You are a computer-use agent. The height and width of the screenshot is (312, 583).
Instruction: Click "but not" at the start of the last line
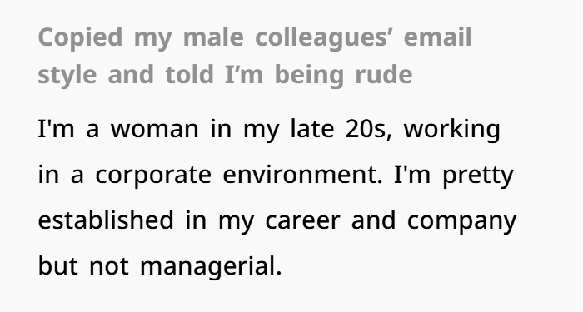(x=83, y=265)
